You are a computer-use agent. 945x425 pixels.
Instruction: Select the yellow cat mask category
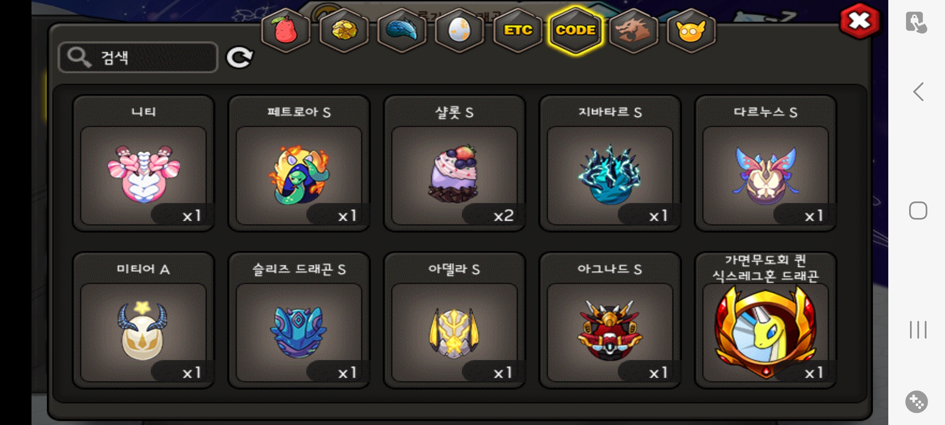pyautogui.click(x=691, y=31)
